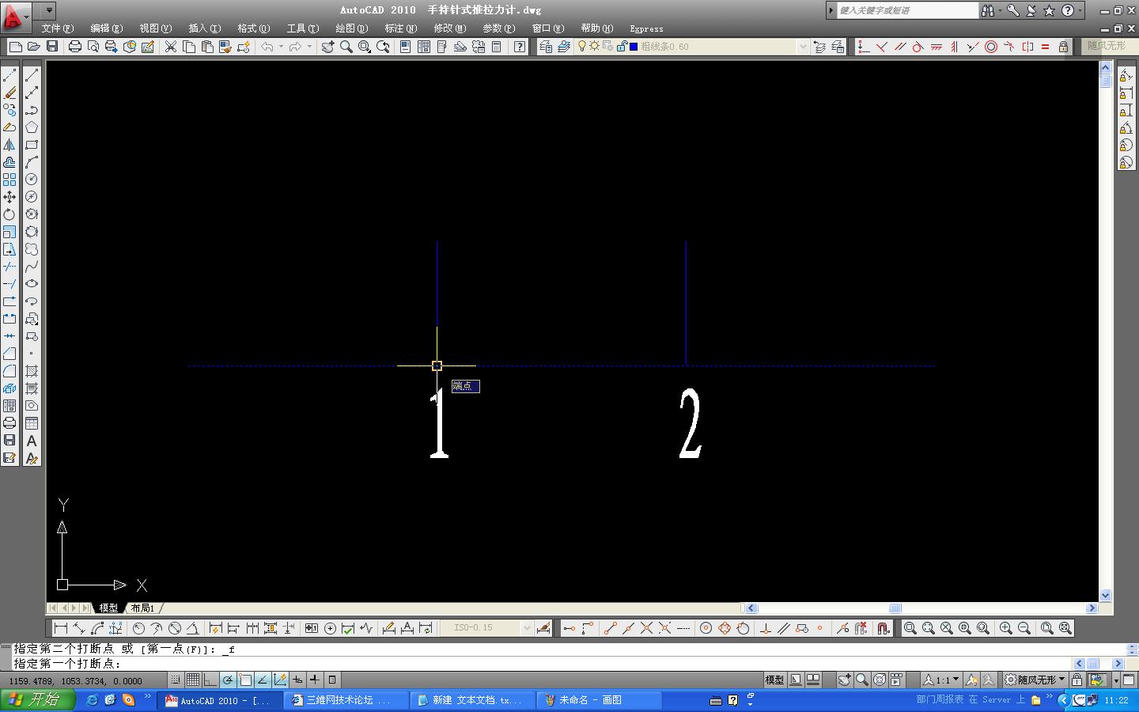Image resolution: width=1139 pixels, height=712 pixels.
Task: Toggle the layer on/off lightbulb icon
Action: tap(582, 47)
